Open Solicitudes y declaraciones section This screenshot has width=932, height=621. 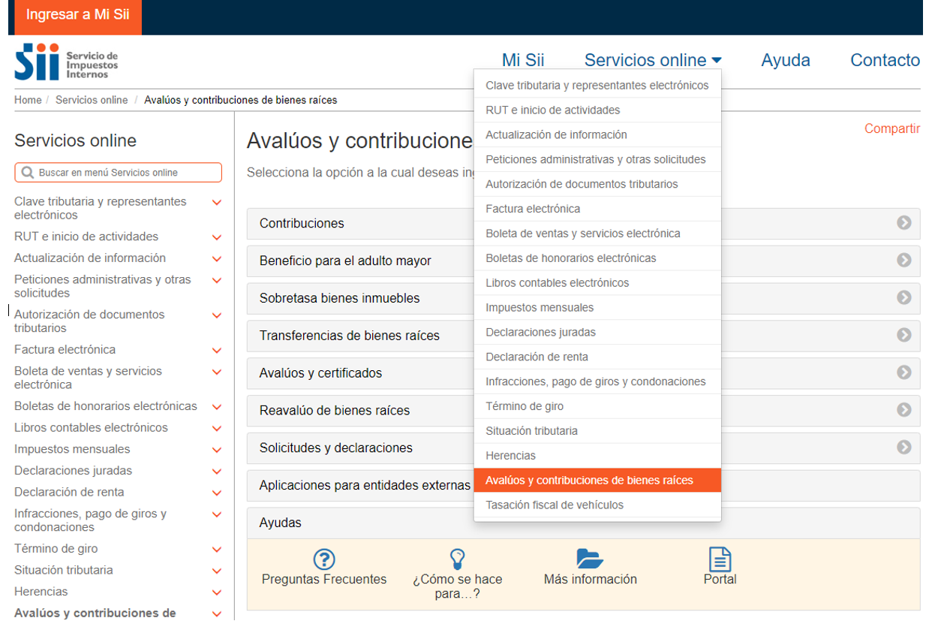(583, 448)
